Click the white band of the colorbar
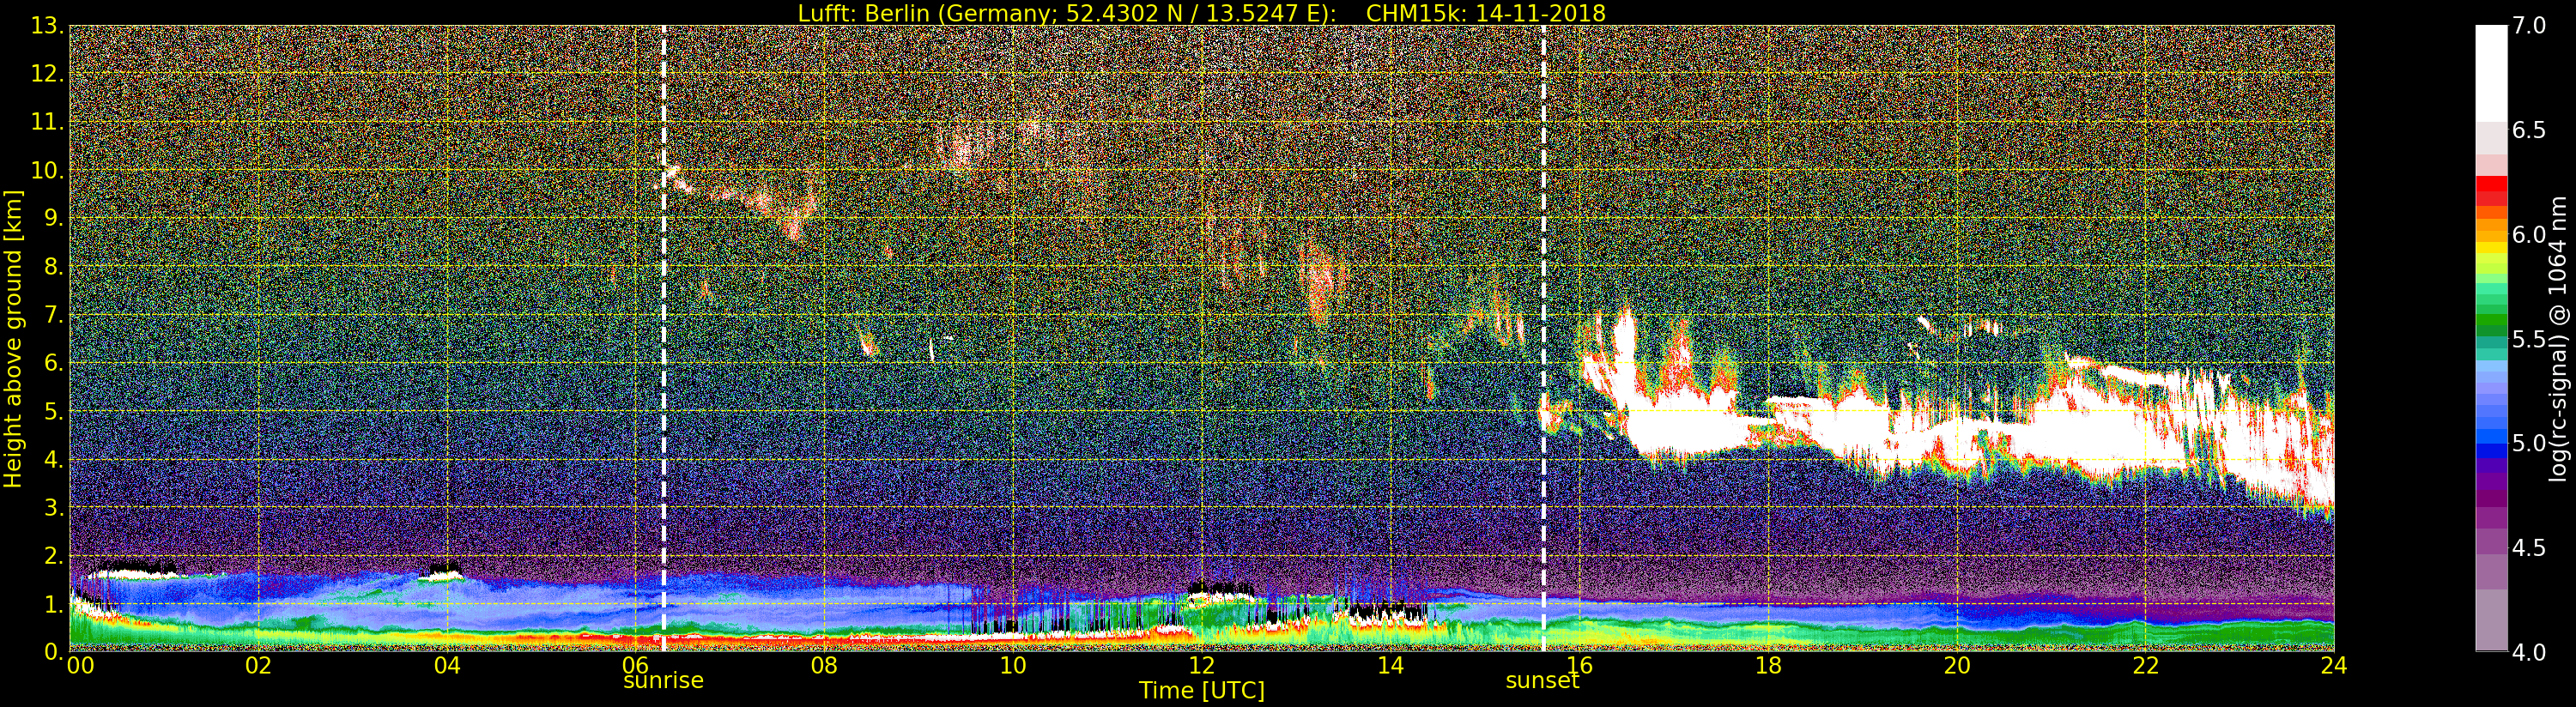Image resolution: width=2576 pixels, height=707 pixels. (x=2491, y=73)
